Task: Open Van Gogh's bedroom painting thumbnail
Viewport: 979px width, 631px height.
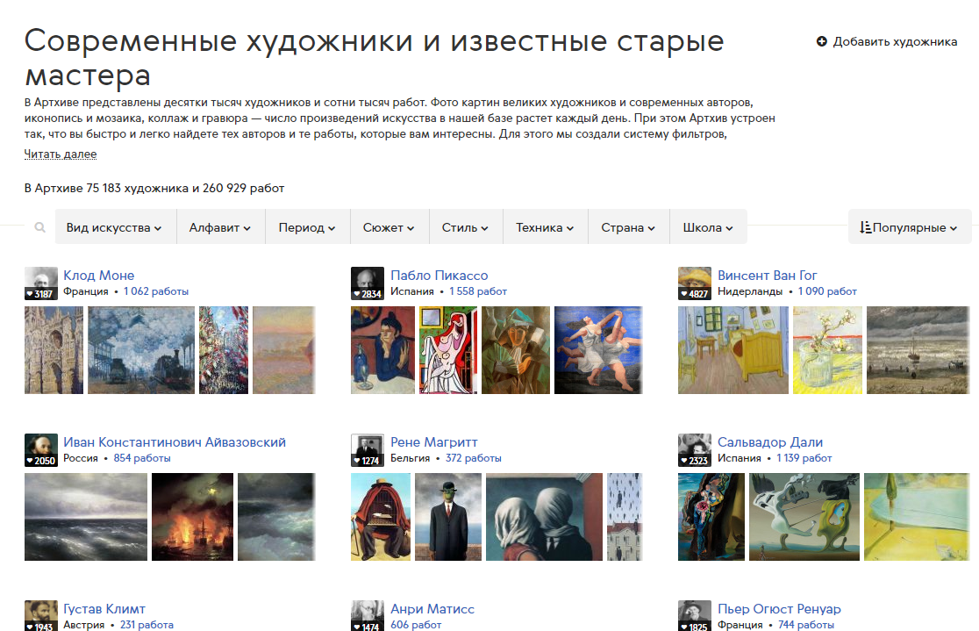Action: [733, 350]
